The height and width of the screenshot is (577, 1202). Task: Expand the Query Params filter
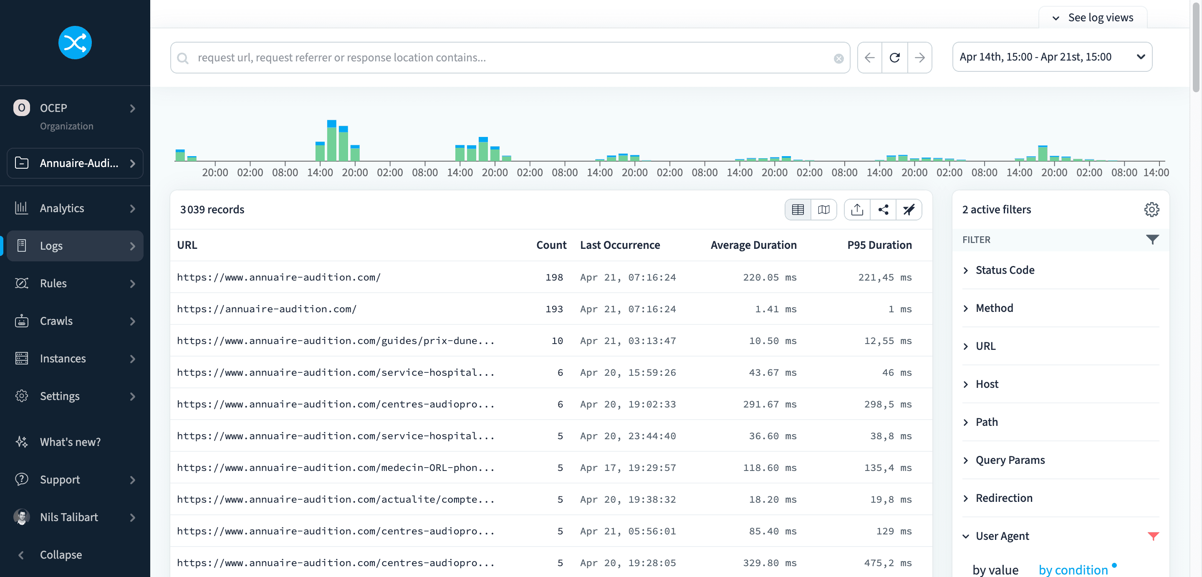[x=1061, y=460]
